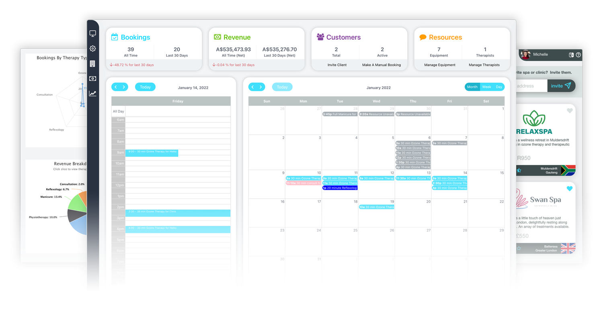This screenshot has width=603, height=312.
Task: Click the Invite Client link
Action: point(337,65)
